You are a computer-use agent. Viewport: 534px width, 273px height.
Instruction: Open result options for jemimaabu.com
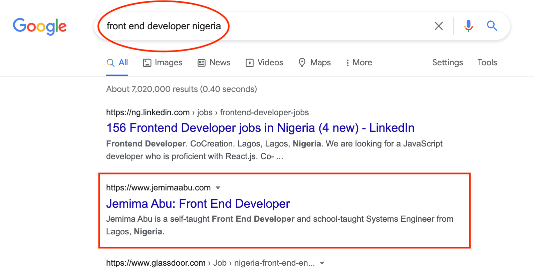coord(217,187)
